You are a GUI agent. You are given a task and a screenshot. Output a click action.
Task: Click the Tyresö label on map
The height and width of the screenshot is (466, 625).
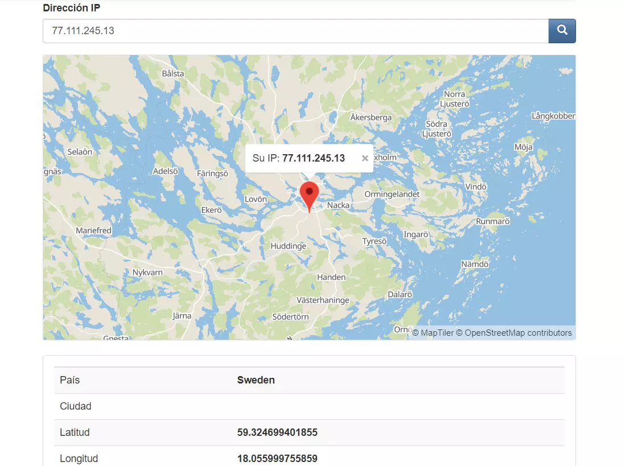(374, 241)
